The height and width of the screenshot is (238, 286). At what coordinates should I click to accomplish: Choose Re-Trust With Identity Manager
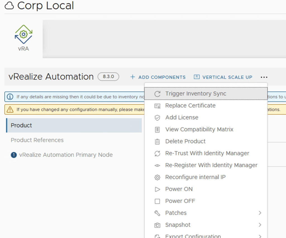point(207,153)
